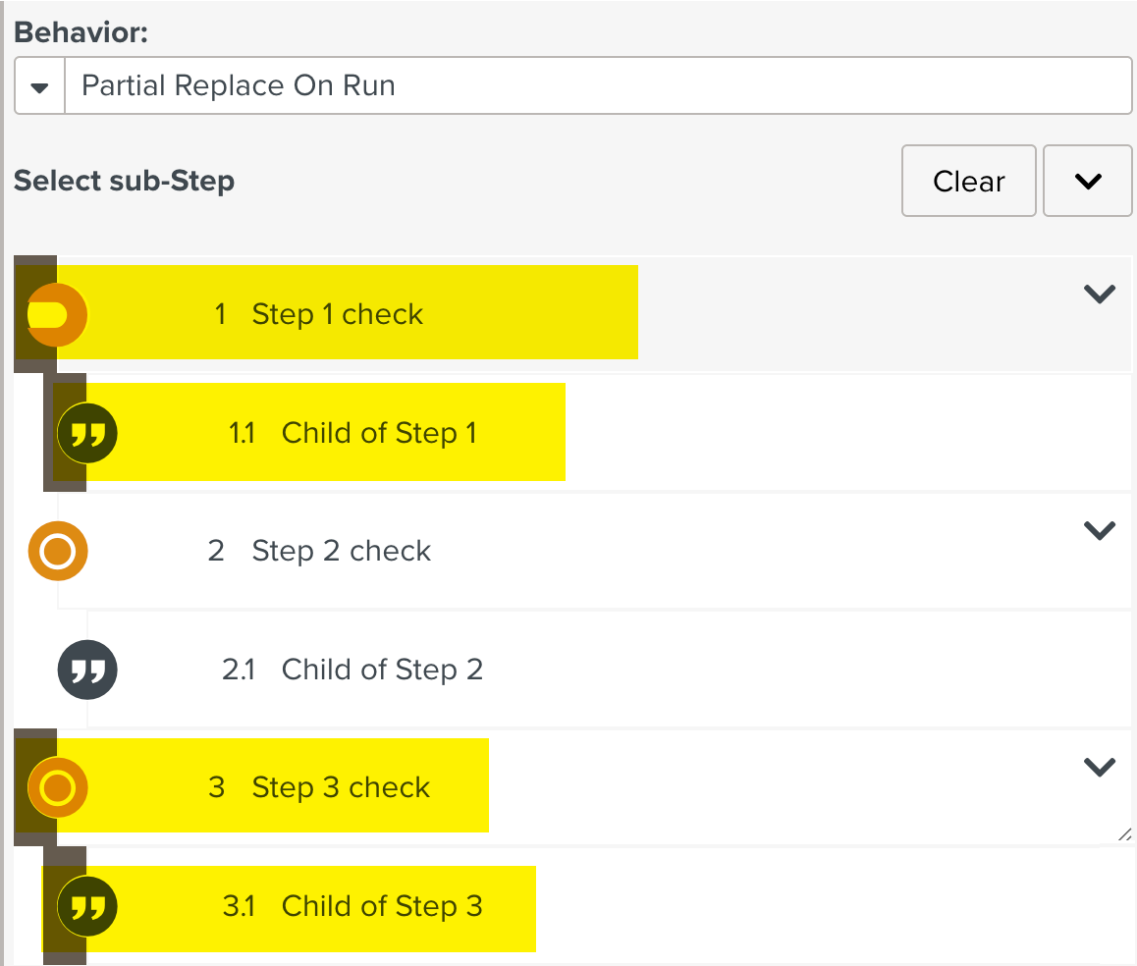Click the quote icon beside Child of Step 1
Image resolution: width=1137 pixels, height=966 pixels.
coord(87,432)
